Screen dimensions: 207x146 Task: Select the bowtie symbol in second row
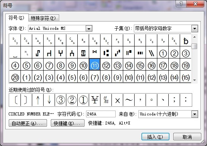click(95, 52)
